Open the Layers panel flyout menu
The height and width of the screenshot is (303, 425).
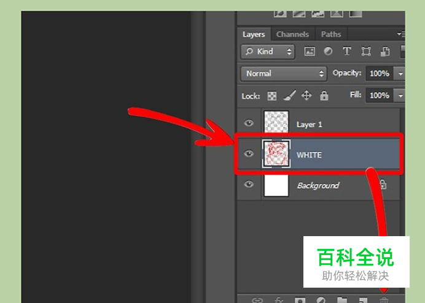pyautogui.click(x=401, y=34)
